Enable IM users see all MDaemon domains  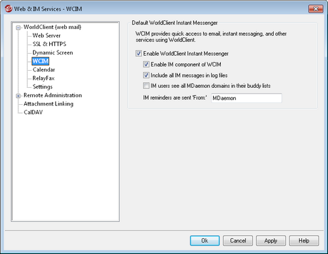coord(146,86)
